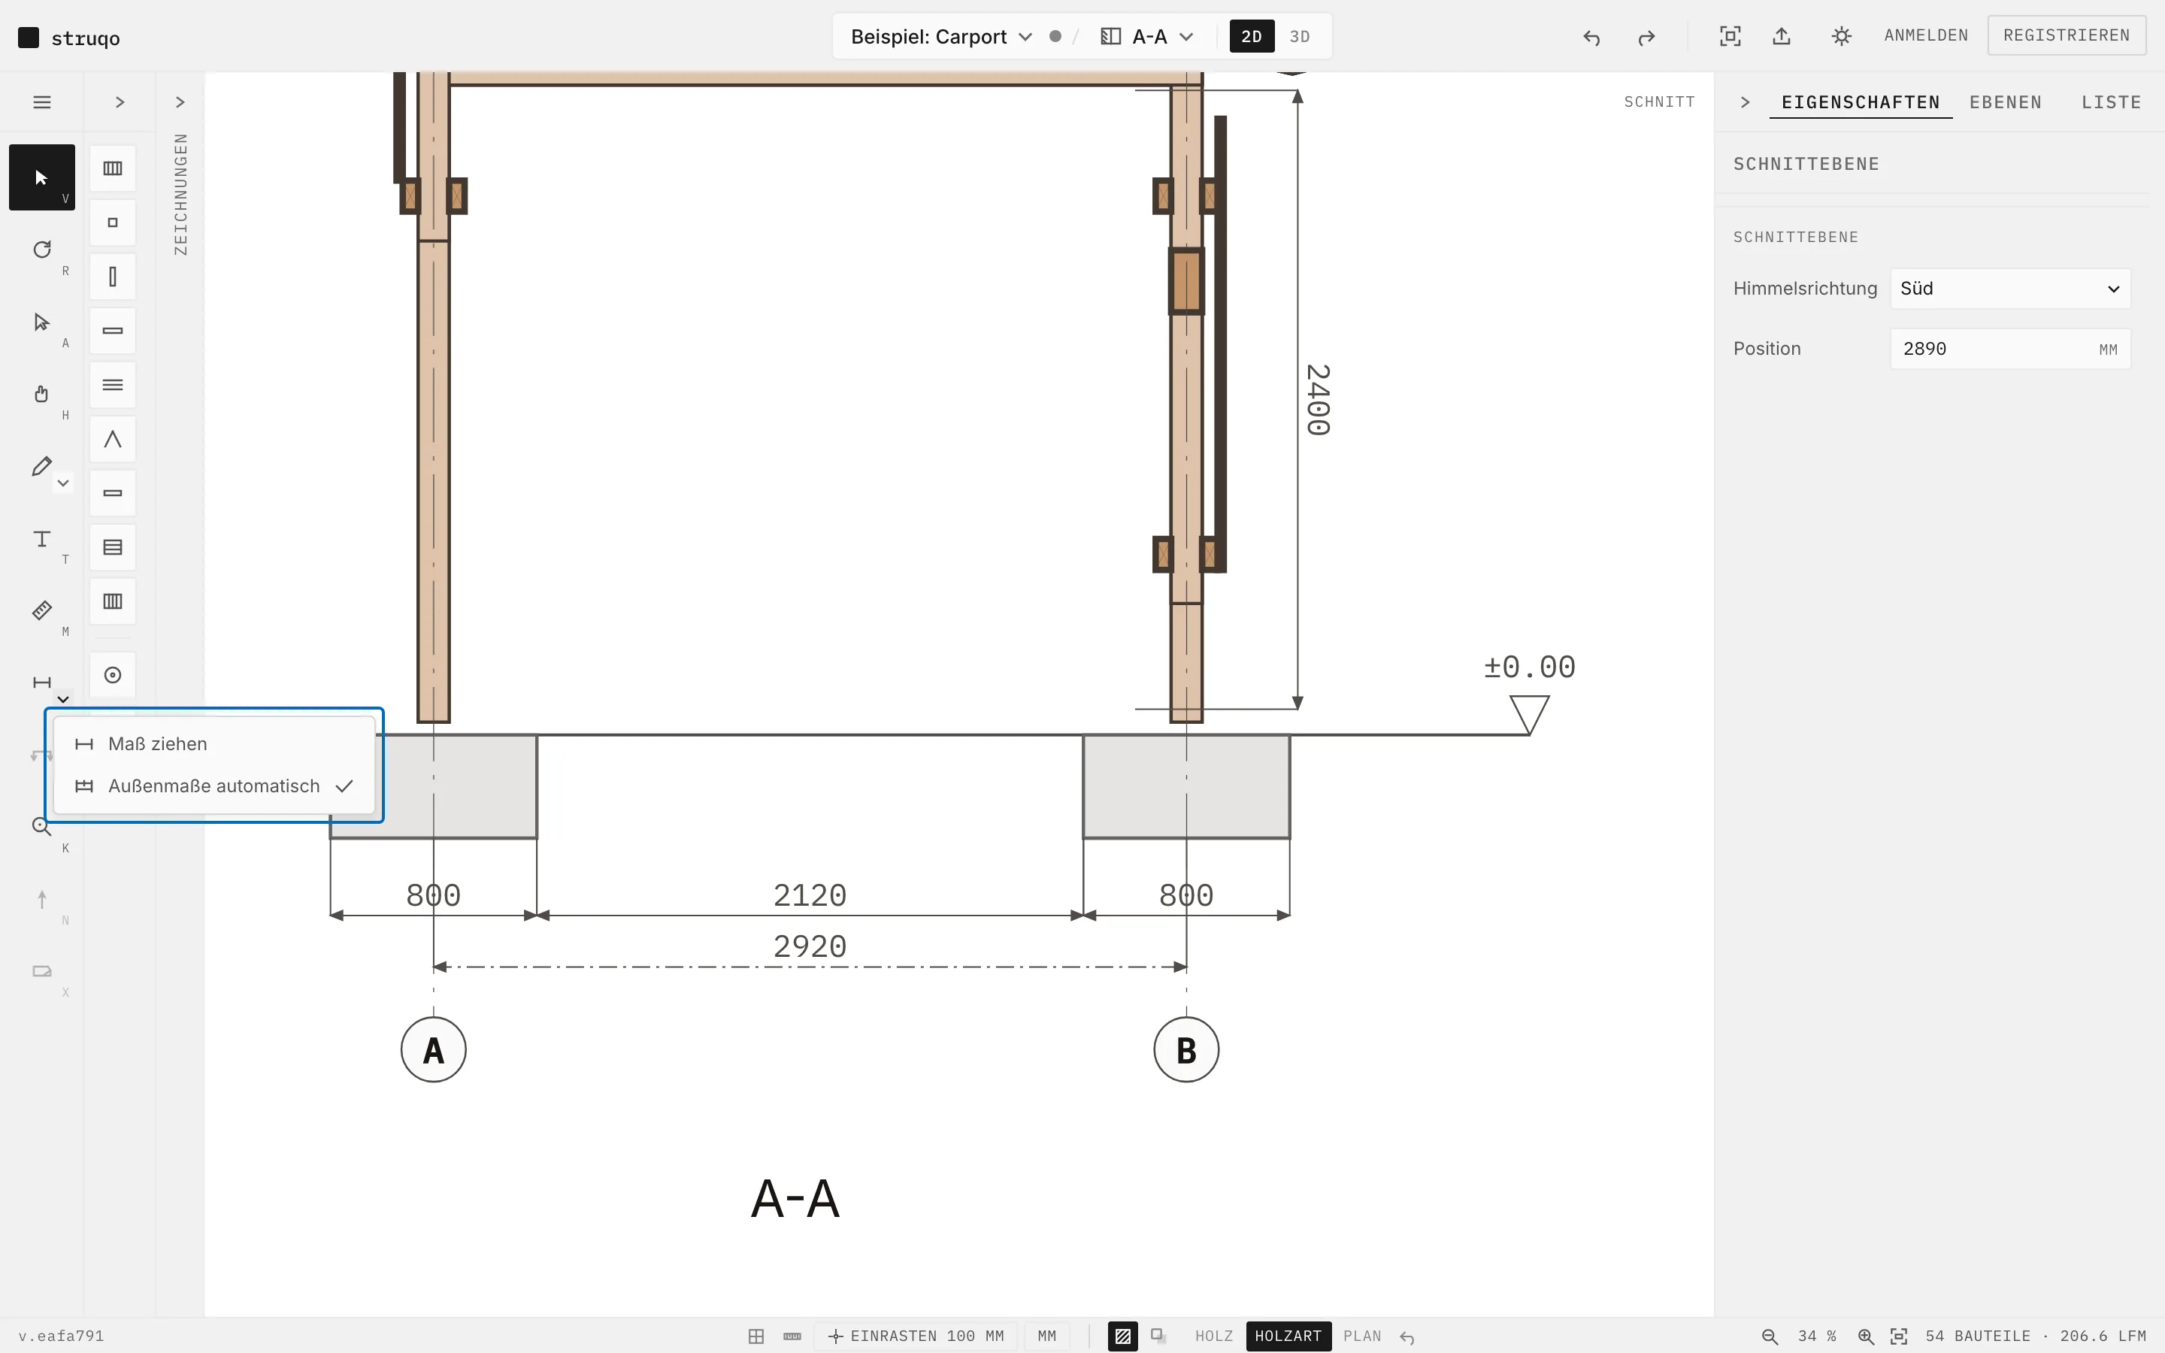Click the export/share upload icon

coord(1781,36)
